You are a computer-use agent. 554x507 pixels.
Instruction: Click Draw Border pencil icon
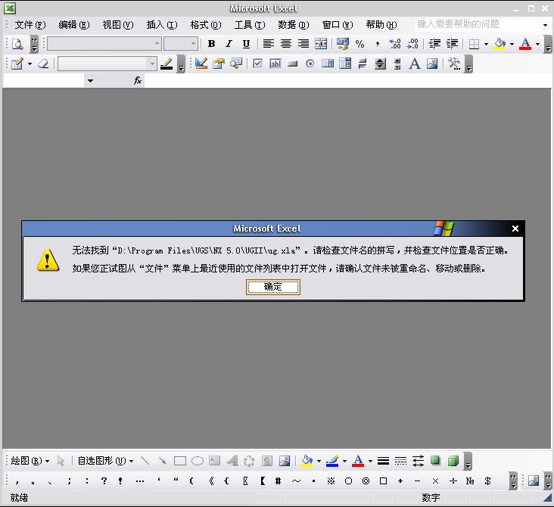point(17,64)
